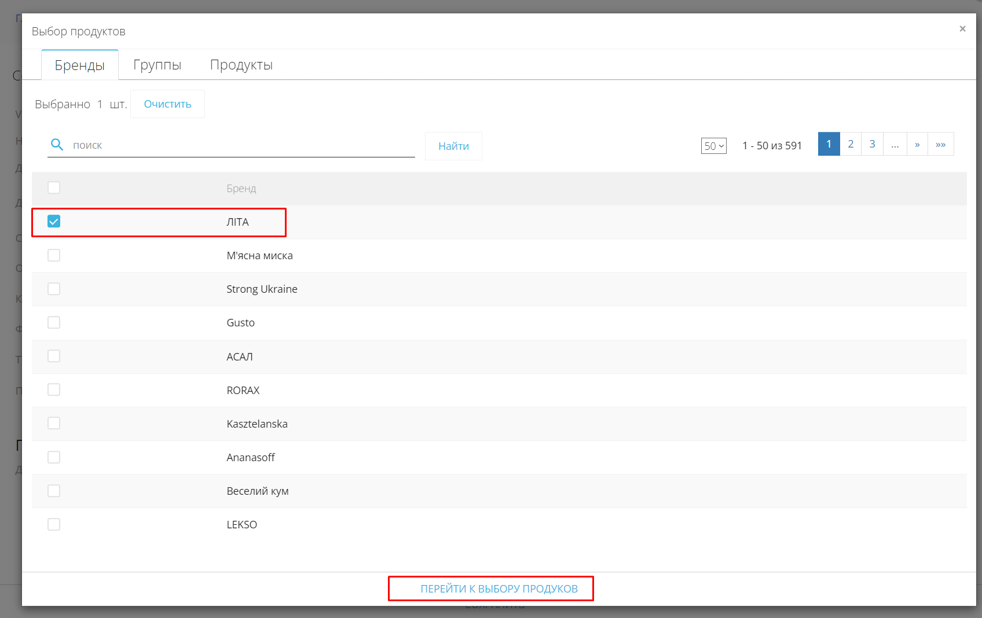Click the search magnifier icon
Viewport: 982px width, 618px height.
pyautogui.click(x=57, y=145)
